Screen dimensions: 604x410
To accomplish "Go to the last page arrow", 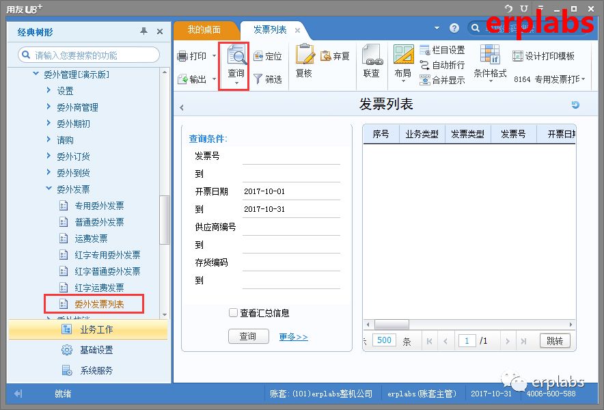I will [523, 341].
